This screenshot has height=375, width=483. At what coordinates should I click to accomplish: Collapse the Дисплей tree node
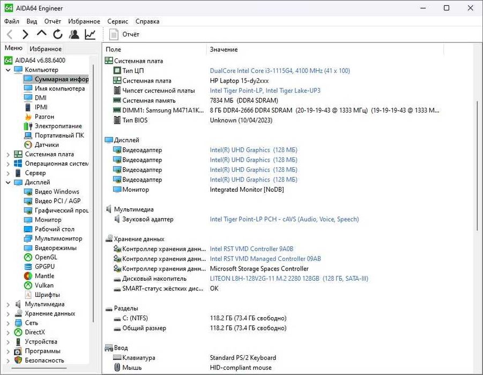[8, 182]
